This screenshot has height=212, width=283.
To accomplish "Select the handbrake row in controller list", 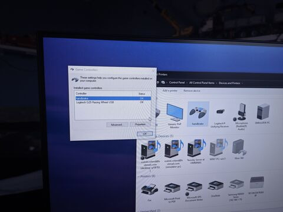I will [x=113, y=98].
